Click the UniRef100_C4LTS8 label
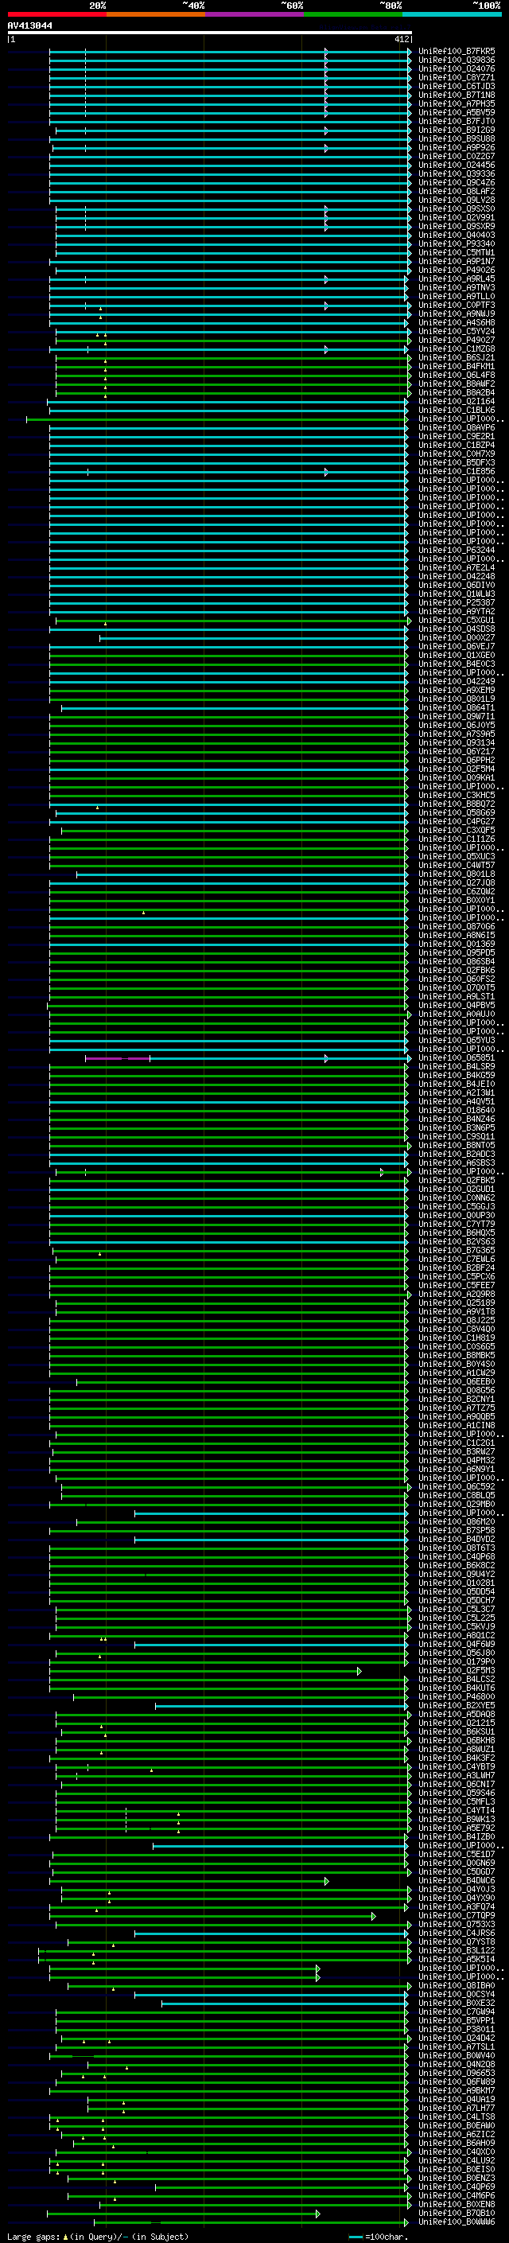Screen dimensions: 509x2243 [x=457, y=2116]
